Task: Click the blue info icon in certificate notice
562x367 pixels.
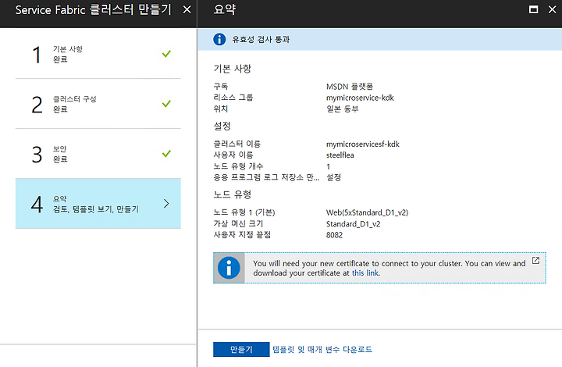Action: pyautogui.click(x=229, y=268)
